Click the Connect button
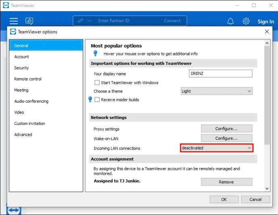The width and height of the screenshot is (278, 215). (x=172, y=21)
